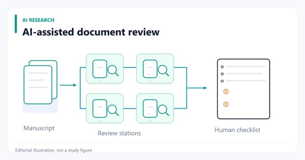
Task: Click the "Human checklist" caption
Action: (237, 130)
